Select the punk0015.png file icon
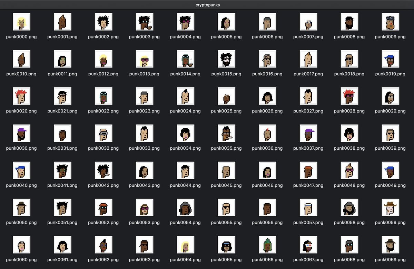 227,59
